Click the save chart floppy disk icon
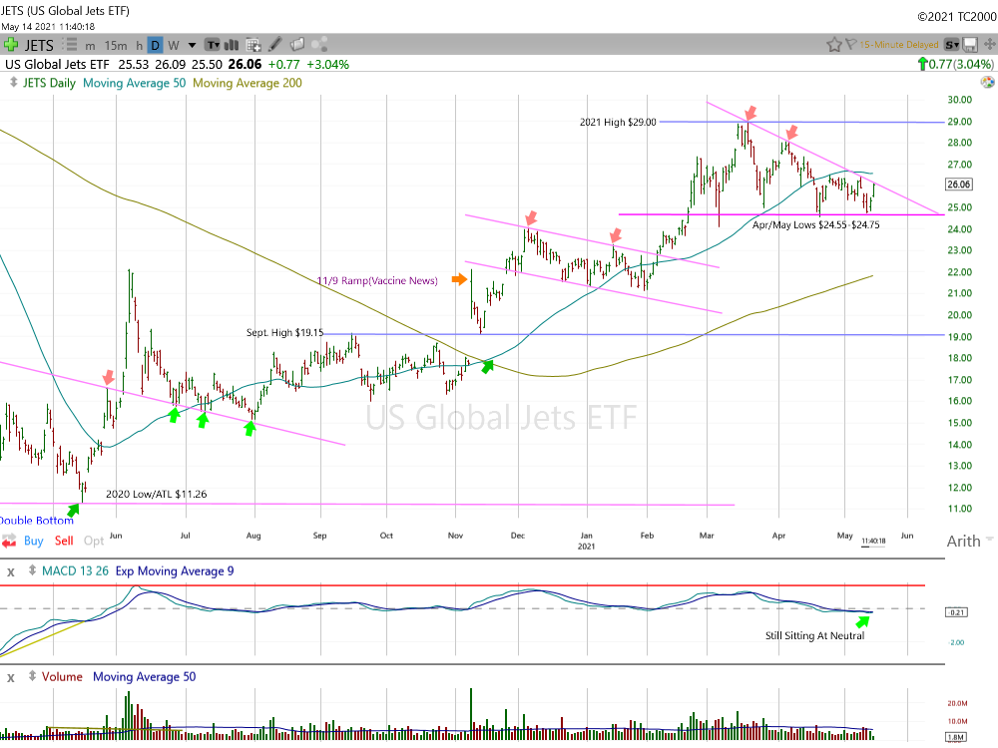Image resolution: width=998 pixels, height=748 pixels. coord(971,45)
